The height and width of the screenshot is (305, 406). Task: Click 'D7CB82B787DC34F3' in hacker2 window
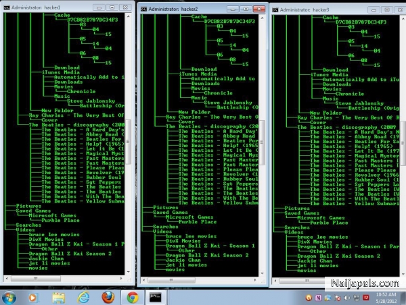point(229,21)
